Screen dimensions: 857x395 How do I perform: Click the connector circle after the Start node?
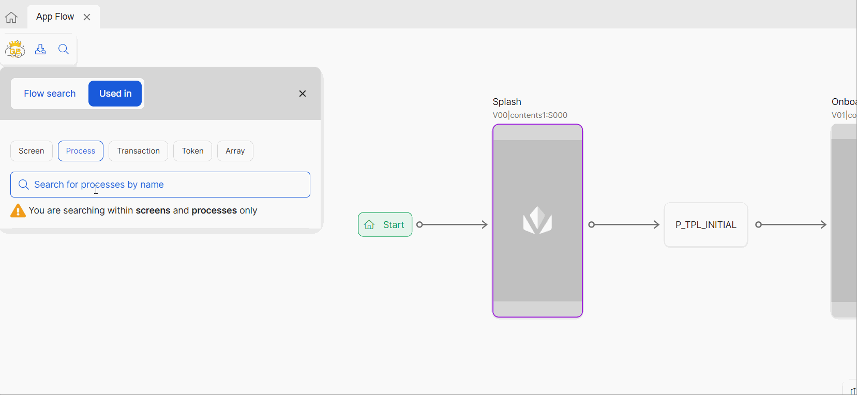pyautogui.click(x=419, y=224)
